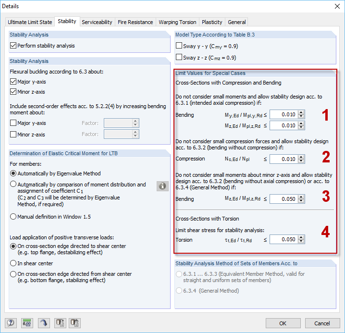Click save settings as default icon

click(60, 323)
